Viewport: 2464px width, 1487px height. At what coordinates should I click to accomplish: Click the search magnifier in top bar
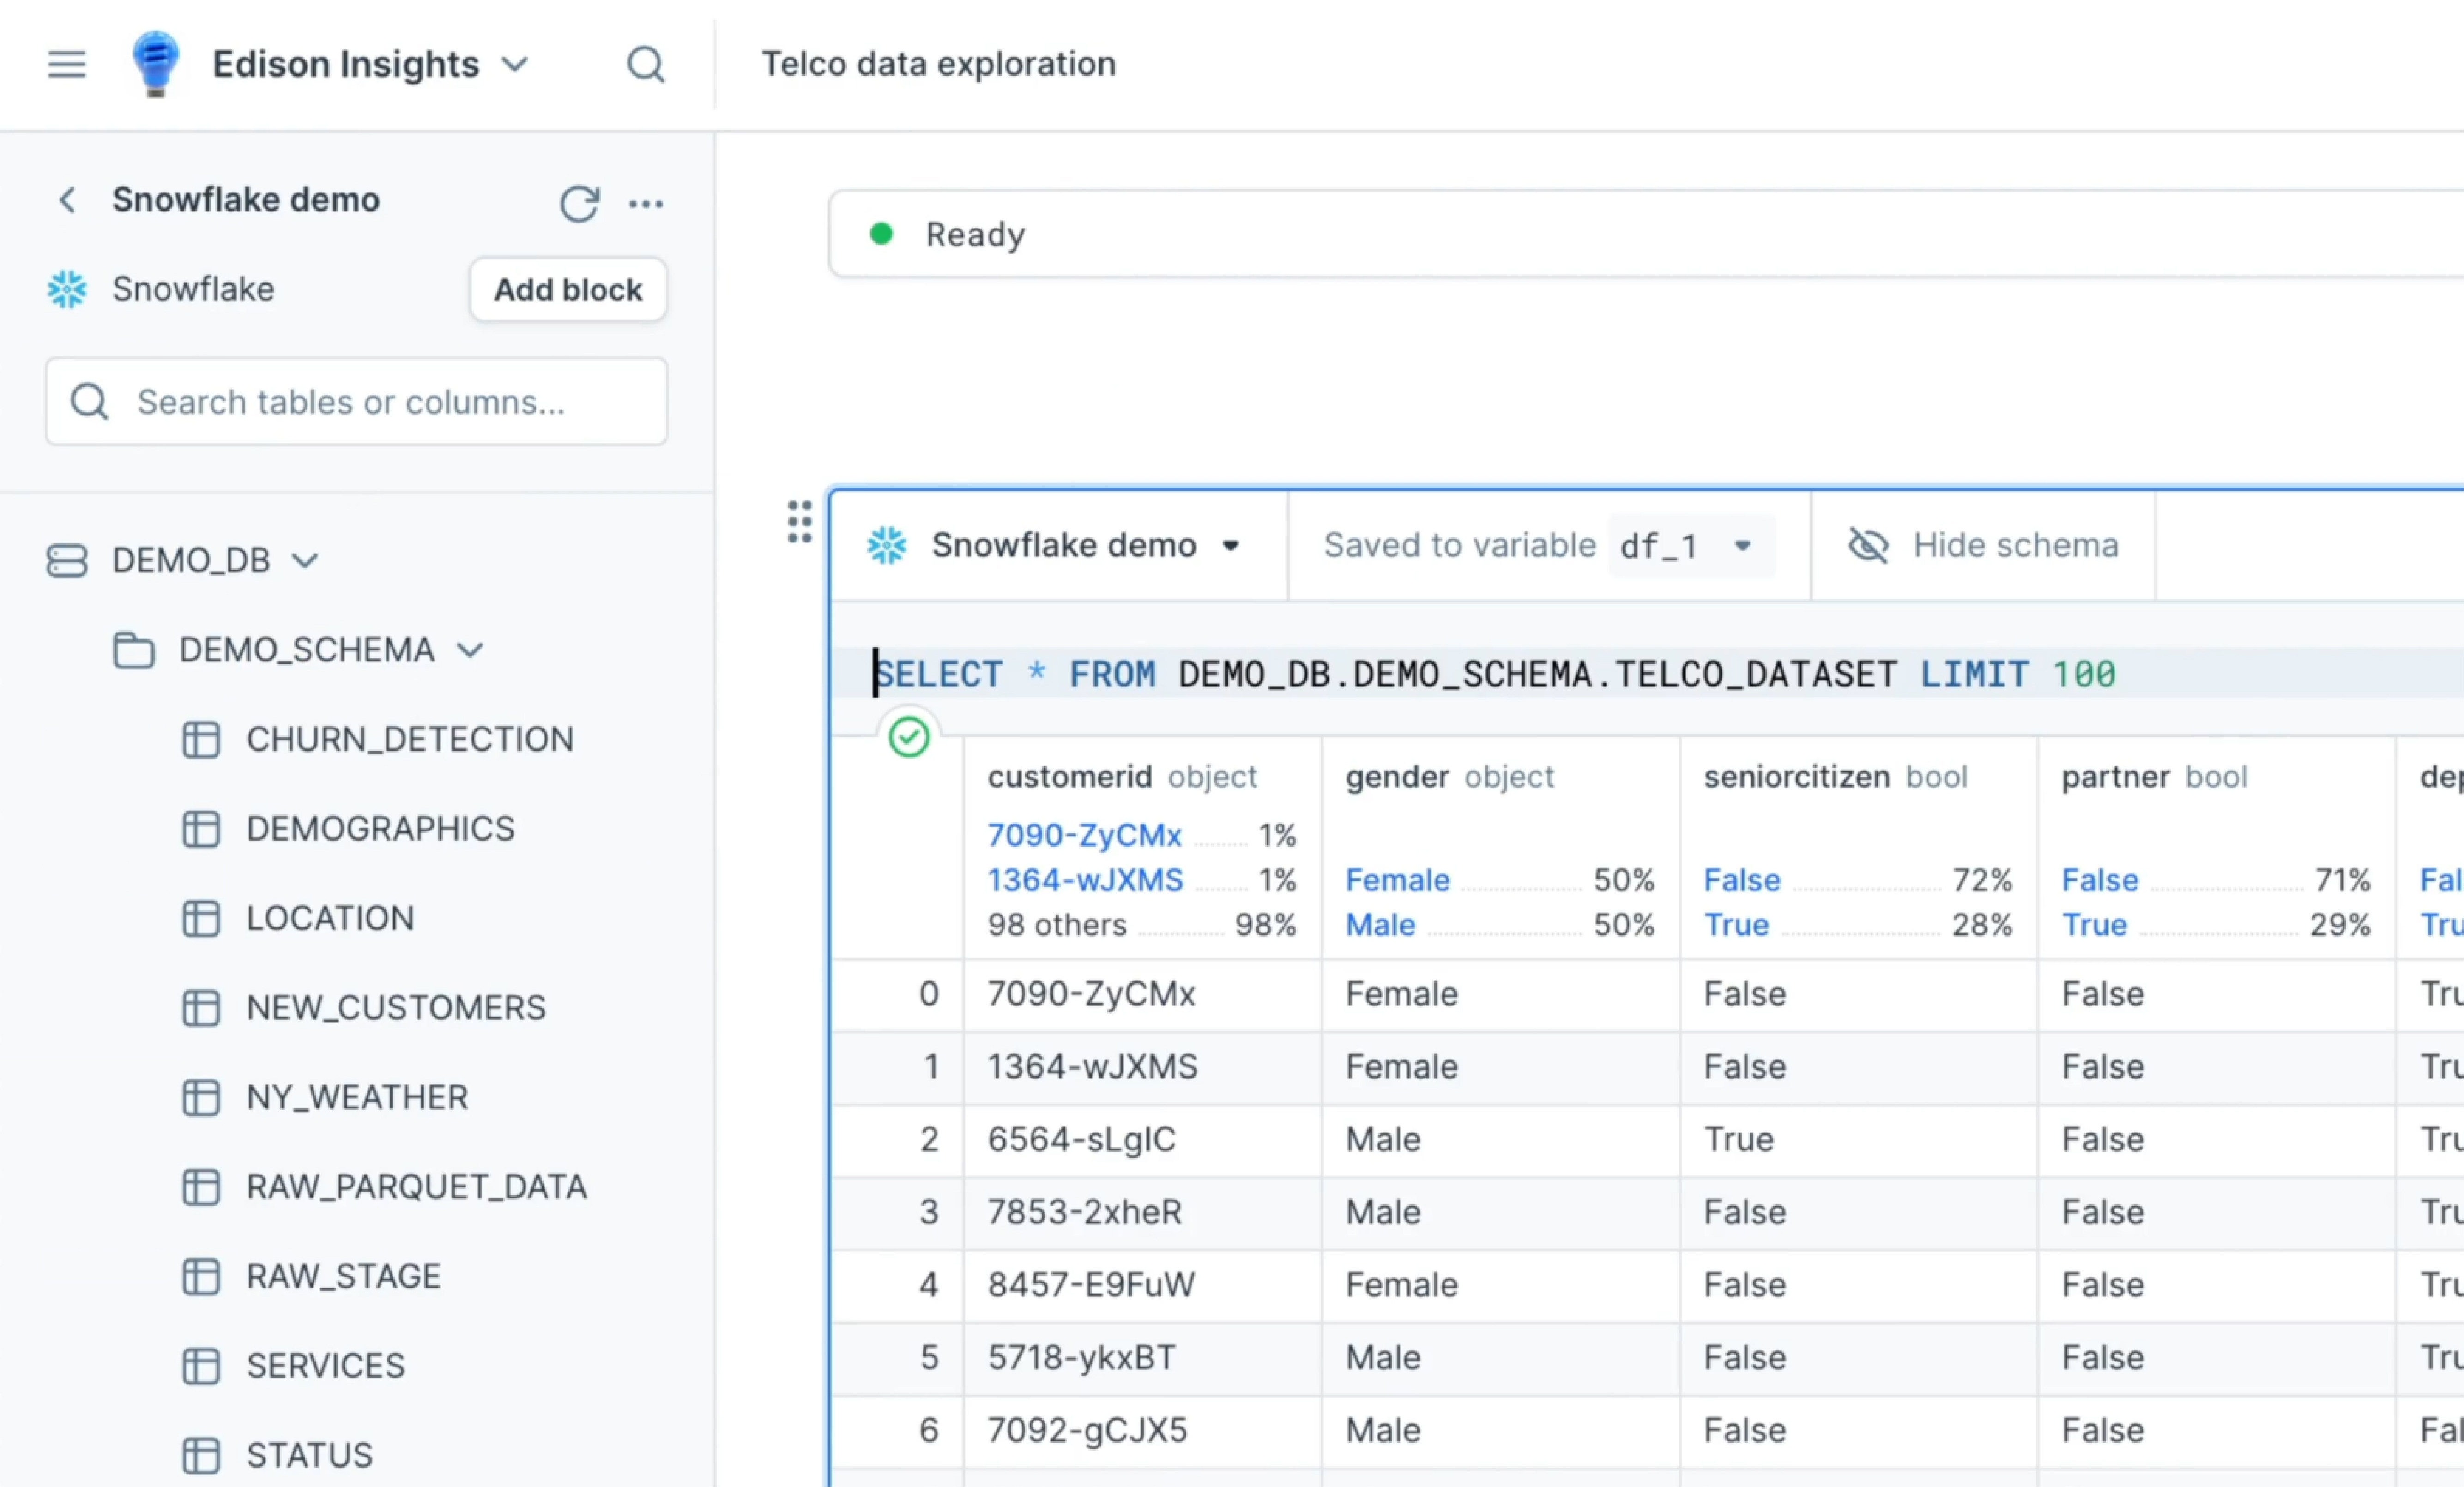(645, 64)
